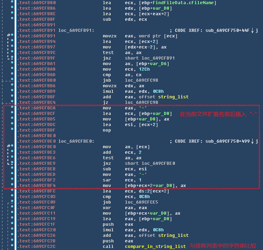
Task: Select the 12Ch immediate value
Action: [144, 69]
